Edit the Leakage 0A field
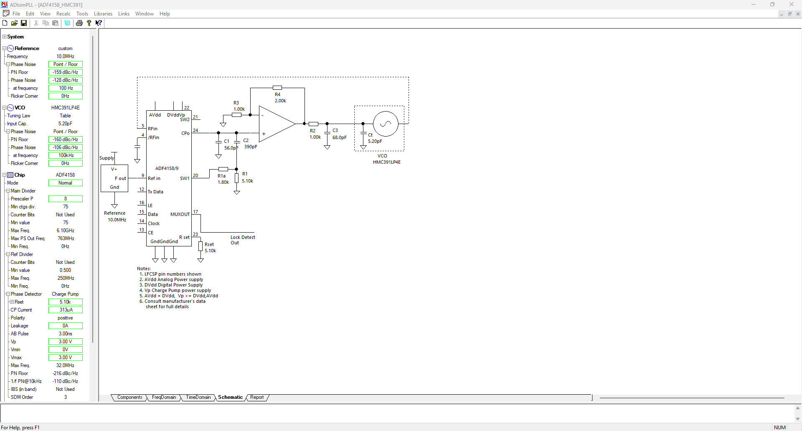The height and width of the screenshot is (431, 802). [66, 326]
